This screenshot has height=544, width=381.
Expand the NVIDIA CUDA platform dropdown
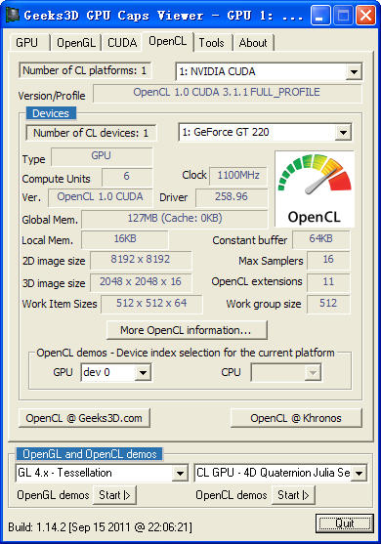354,72
